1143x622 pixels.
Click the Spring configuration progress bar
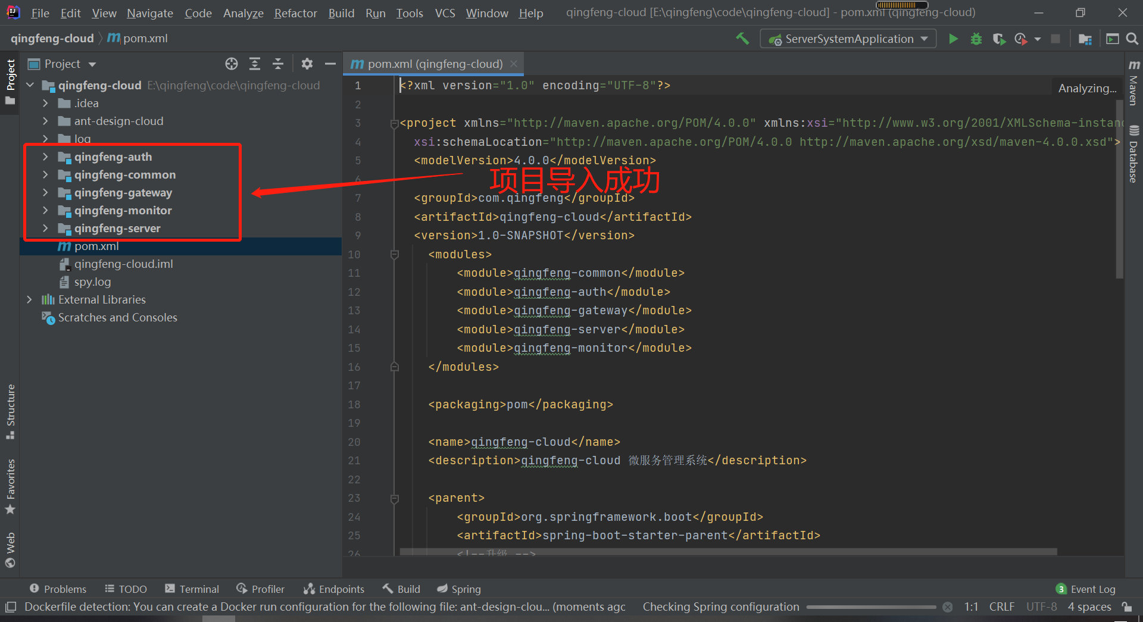click(x=872, y=607)
